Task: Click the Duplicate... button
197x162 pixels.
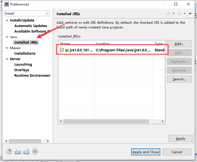Action: (179, 62)
